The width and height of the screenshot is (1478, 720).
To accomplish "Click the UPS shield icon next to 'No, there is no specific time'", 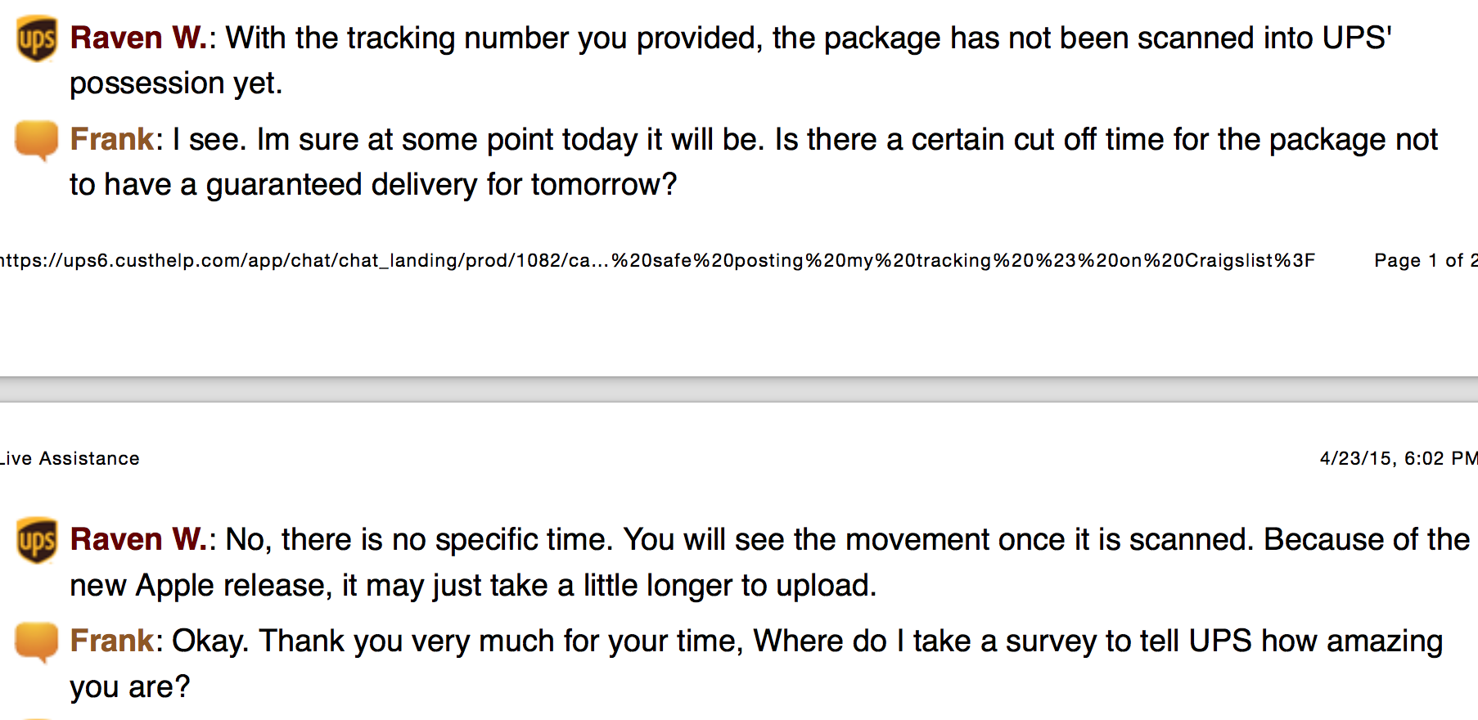I will point(37,540).
